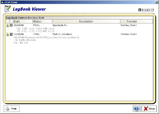The image size is (159, 114).
Task: Click the Print button
Action: click(11, 109)
